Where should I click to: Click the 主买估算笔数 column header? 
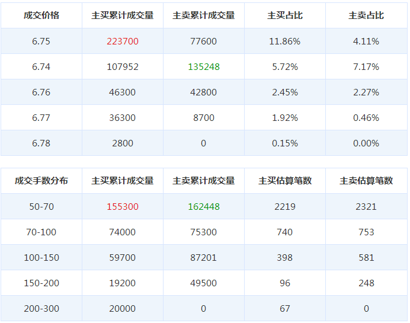285,180
